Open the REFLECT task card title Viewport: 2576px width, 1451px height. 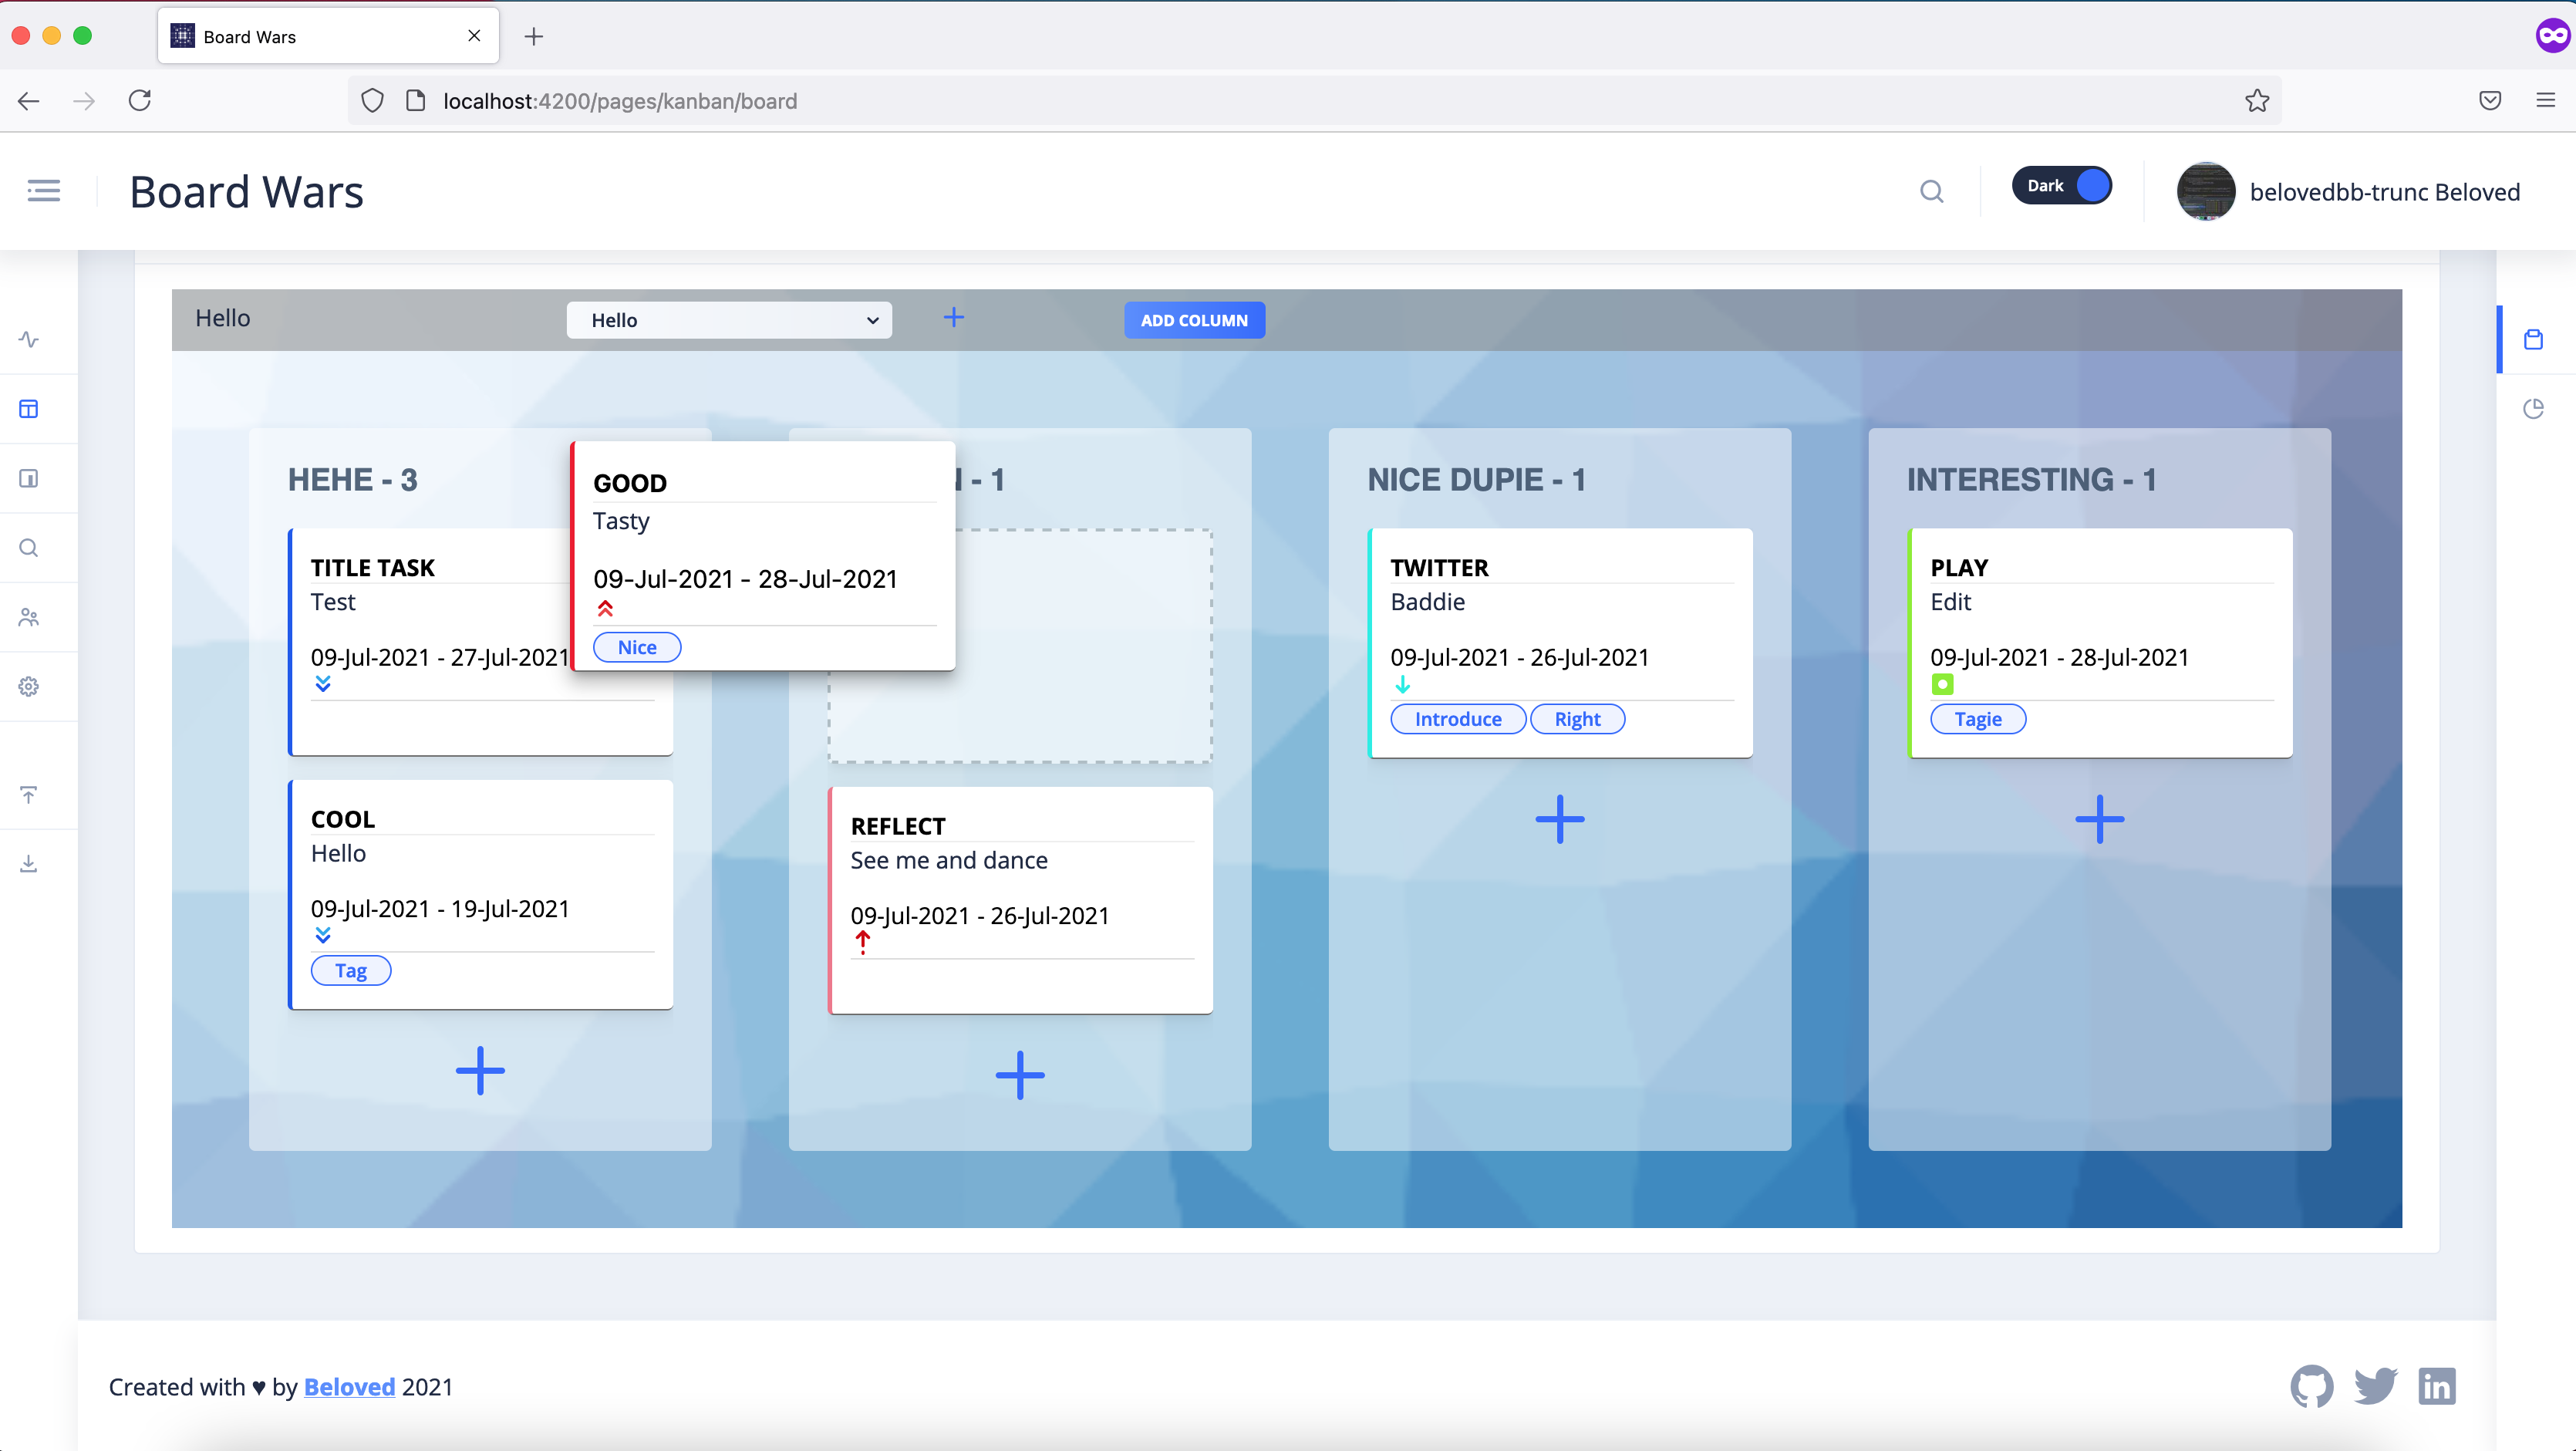point(898,826)
